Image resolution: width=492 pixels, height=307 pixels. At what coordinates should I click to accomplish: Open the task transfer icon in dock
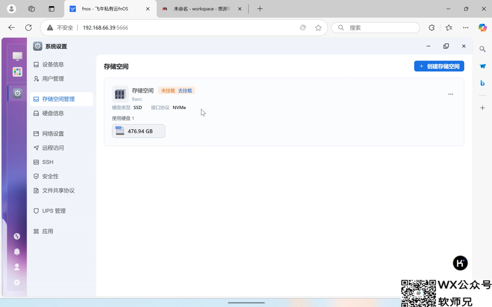pyautogui.click(x=17, y=236)
